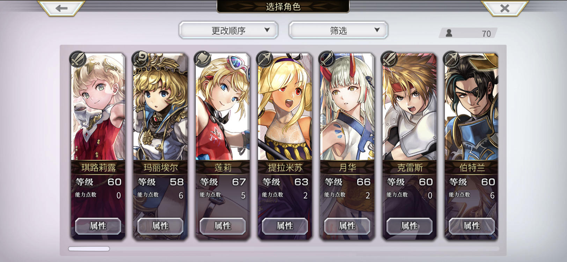Click the staff weapon icon on 玛丽埃尔
Viewport: 567px width, 262px height.
(x=140, y=59)
